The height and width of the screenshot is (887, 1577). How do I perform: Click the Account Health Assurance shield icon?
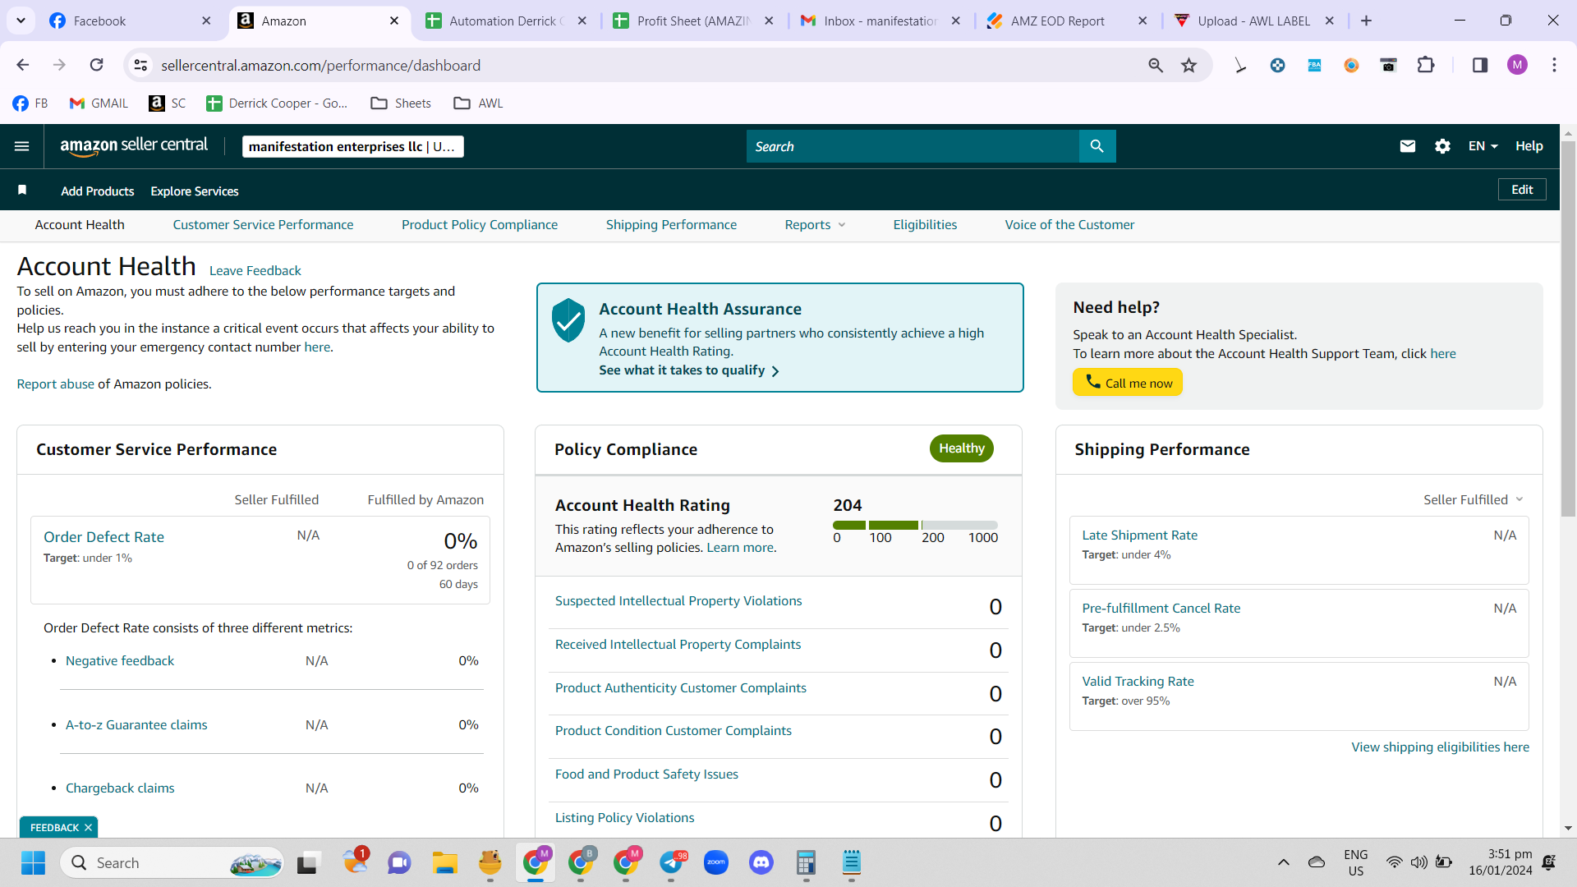pyautogui.click(x=568, y=320)
